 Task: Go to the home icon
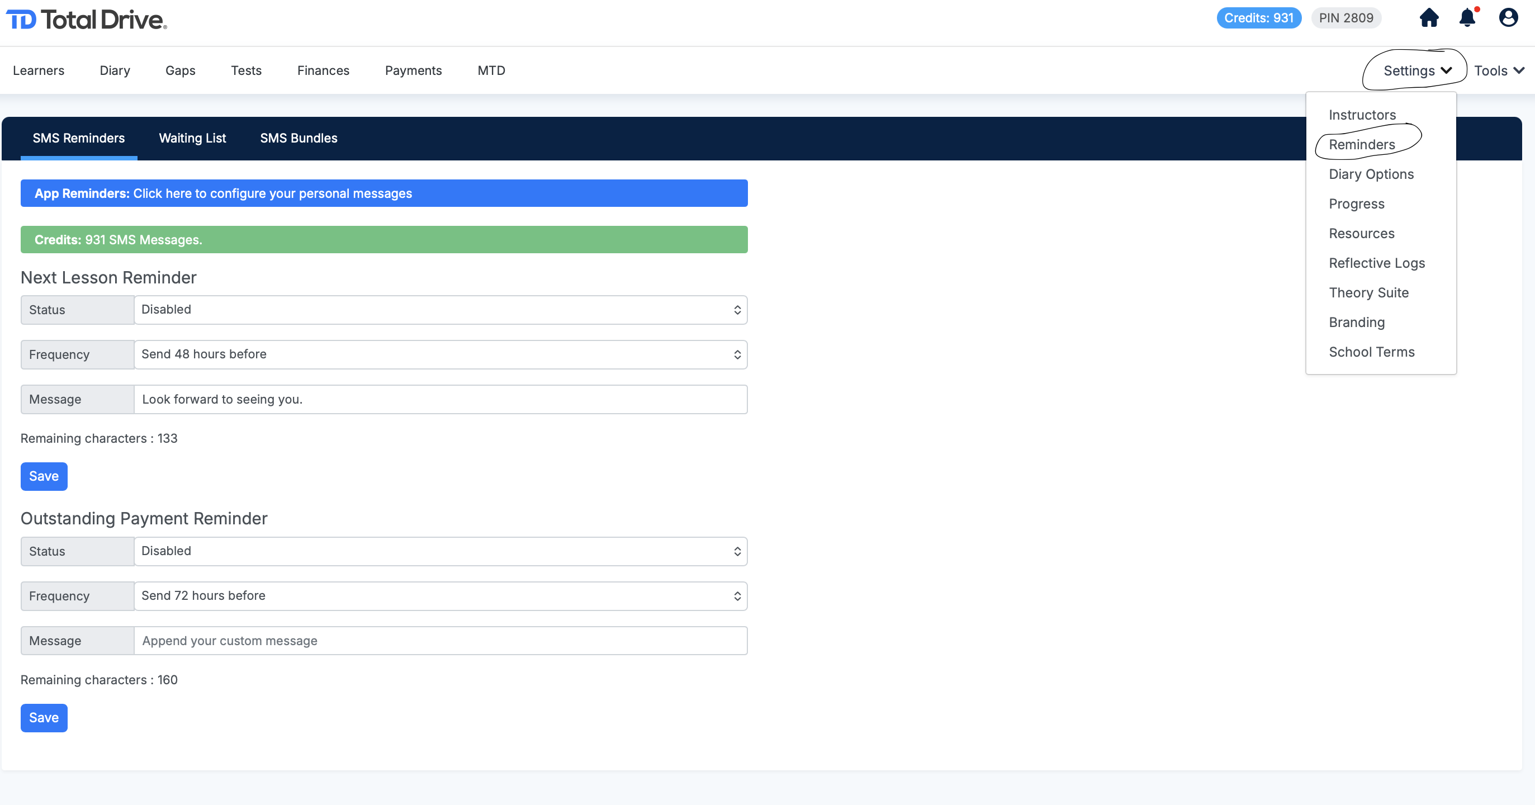tap(1428, 18)
